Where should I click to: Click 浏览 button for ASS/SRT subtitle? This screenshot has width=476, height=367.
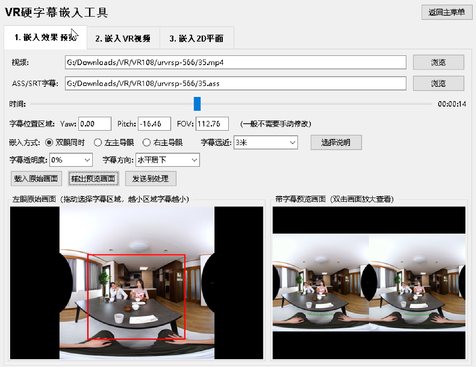(x=438, y=83)
